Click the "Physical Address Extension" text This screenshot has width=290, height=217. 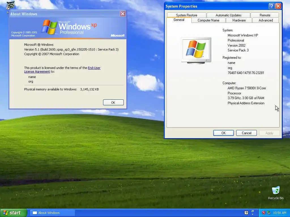pos(246,103)
